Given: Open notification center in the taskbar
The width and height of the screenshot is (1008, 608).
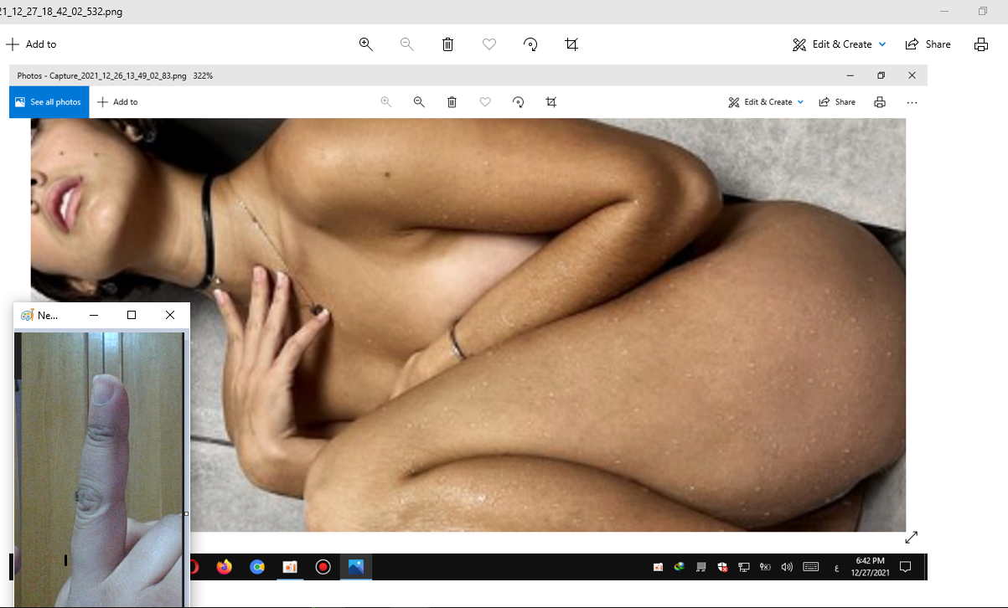Looking at the screenshot, I should (905, 567).
